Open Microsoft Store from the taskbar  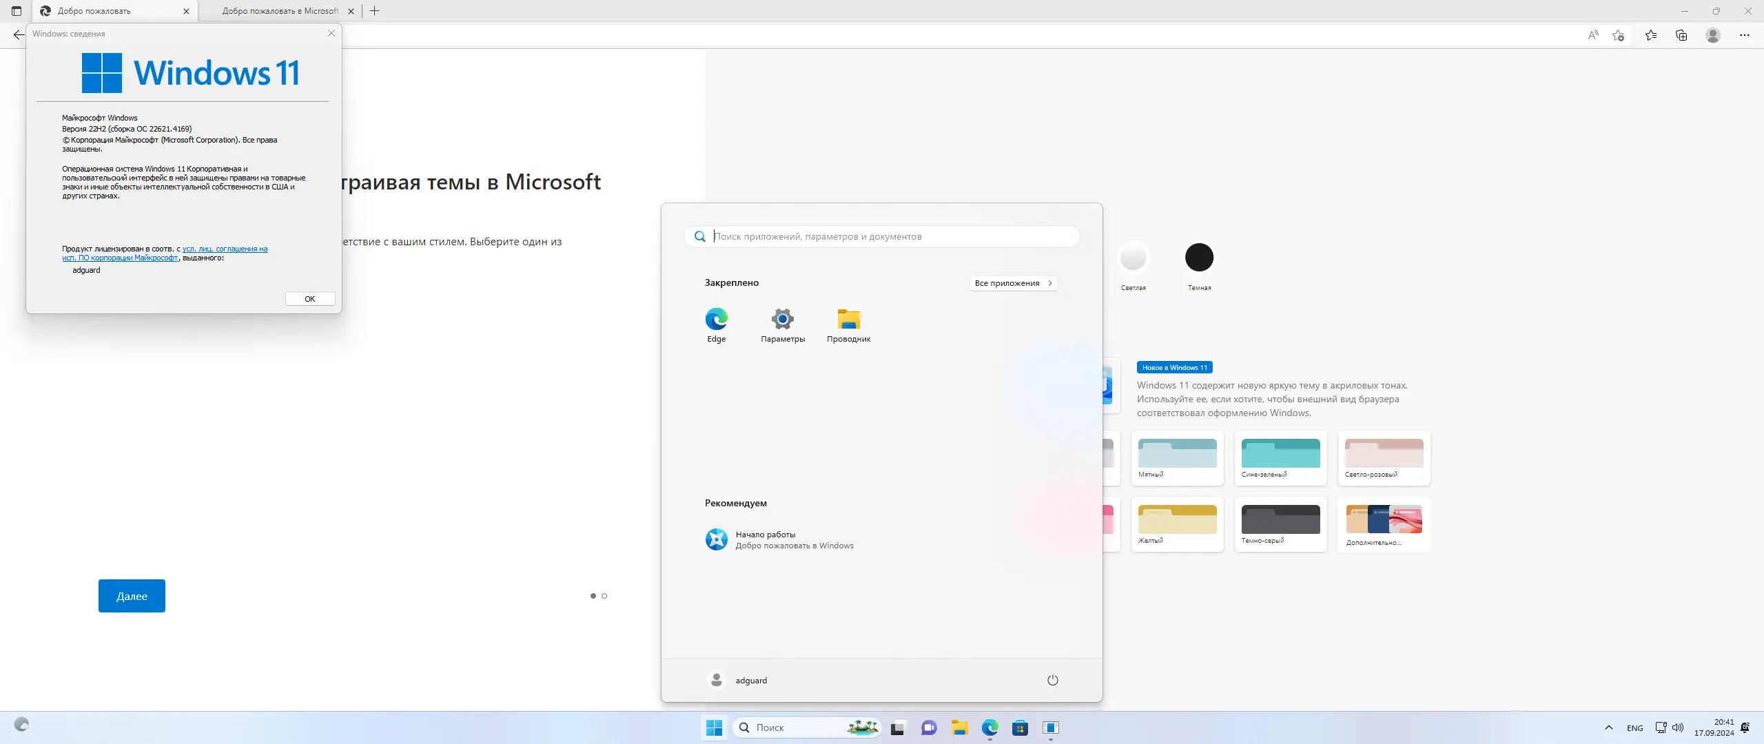coord(1020,727)
